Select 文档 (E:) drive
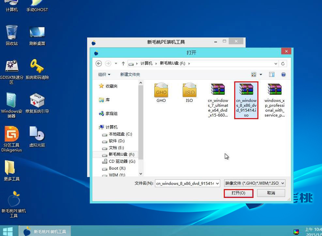Screen dimensions: 322x236 pos(113,148)
